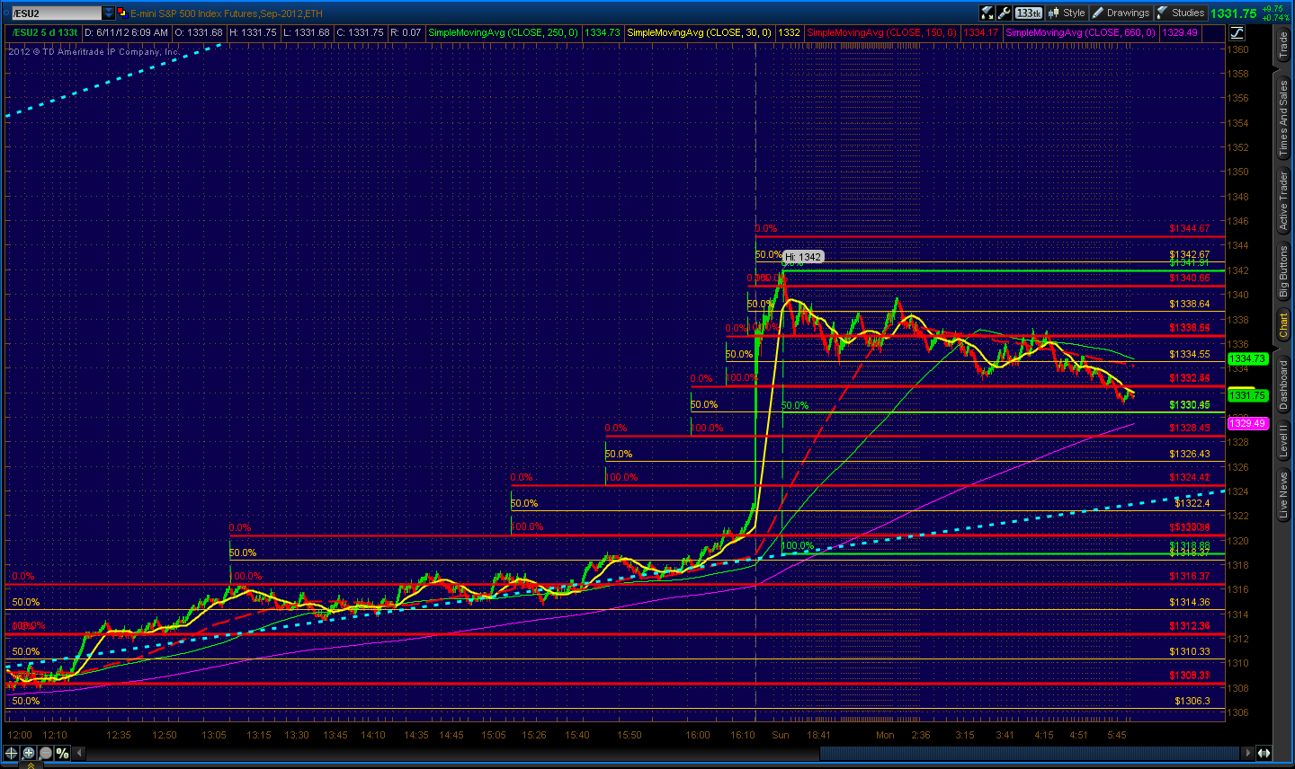Click the 16:10 time axis label

click(x=743, y=735)
